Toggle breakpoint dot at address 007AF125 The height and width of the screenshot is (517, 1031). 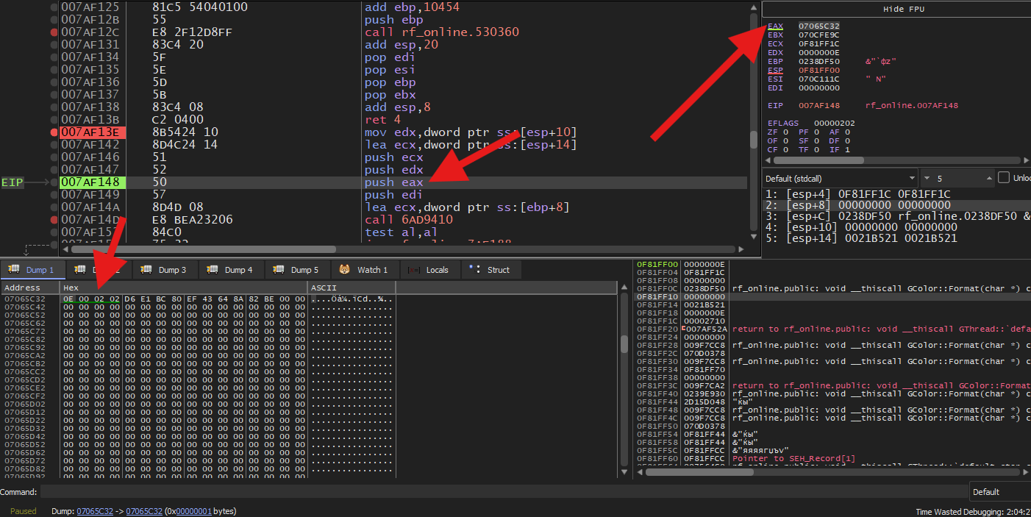click(54, 7)
